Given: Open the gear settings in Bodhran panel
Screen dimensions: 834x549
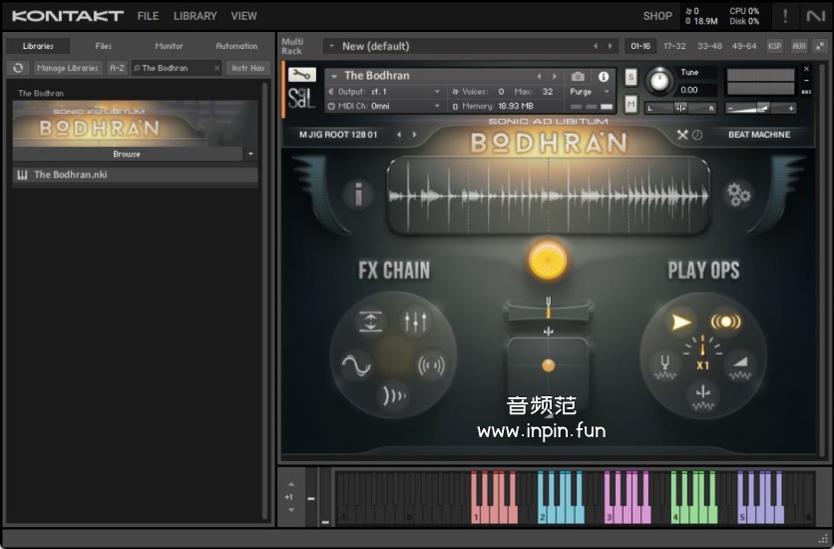Looking at the screenshot, I should (738, 195).
